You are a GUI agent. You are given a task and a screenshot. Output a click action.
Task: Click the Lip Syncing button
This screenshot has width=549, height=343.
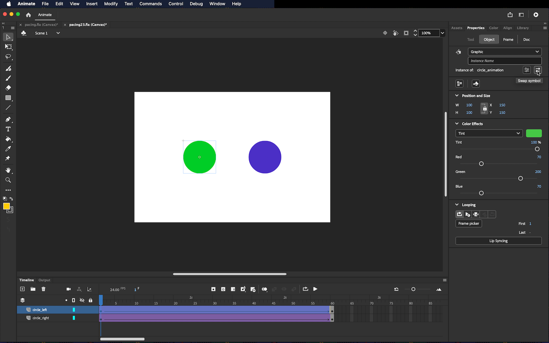pos(498,241)
